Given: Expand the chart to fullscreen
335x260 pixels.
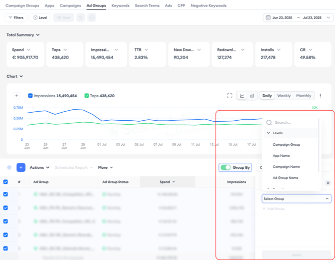Looking at the screenshot, I should (x=229, y=96).
